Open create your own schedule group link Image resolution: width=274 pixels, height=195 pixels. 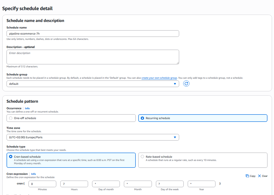click(x=159, y=78)
